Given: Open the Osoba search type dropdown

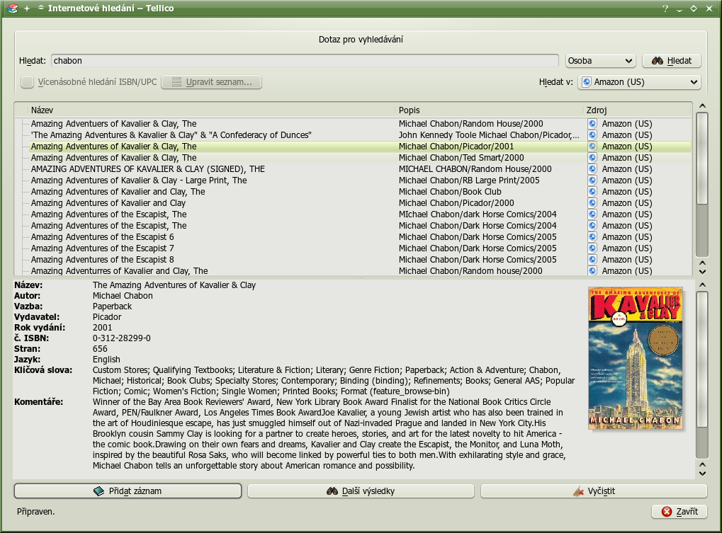Looking at the screenshot, I should pyautogui.click(x=600, y=61).
